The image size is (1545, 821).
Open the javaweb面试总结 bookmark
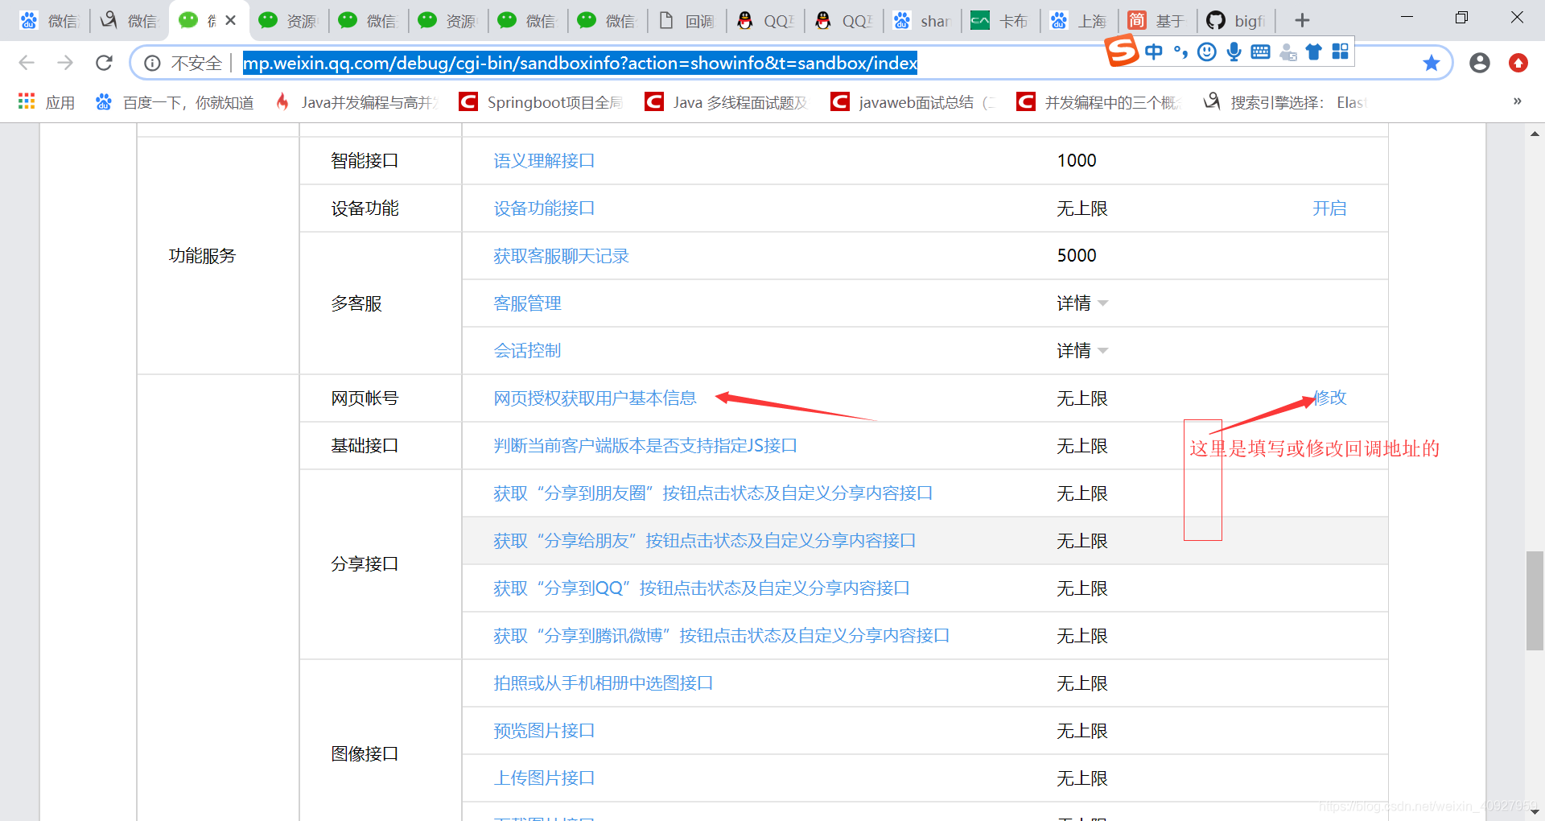click(913, 101)
